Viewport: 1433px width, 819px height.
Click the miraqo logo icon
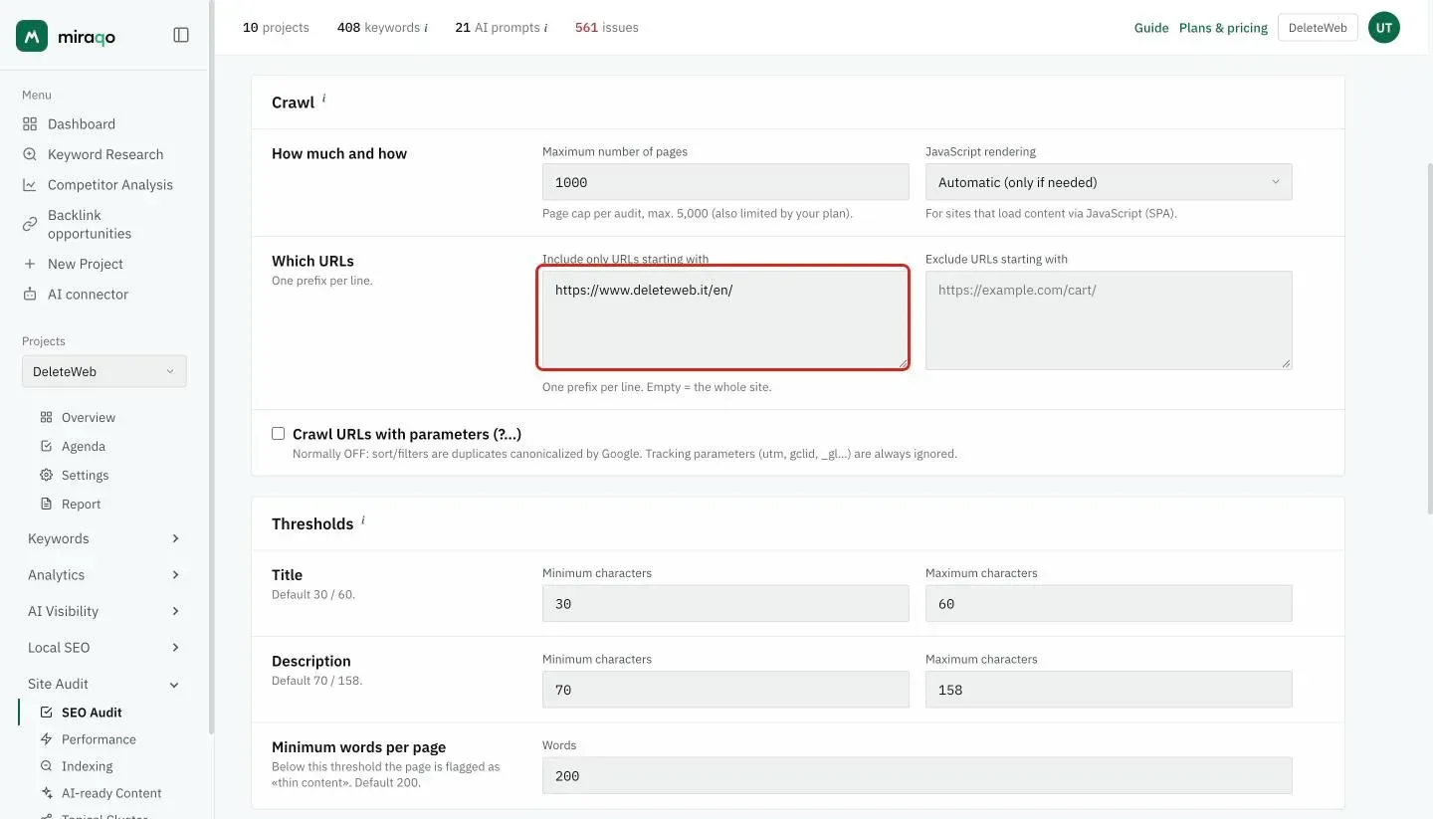(x=32, y=36)
